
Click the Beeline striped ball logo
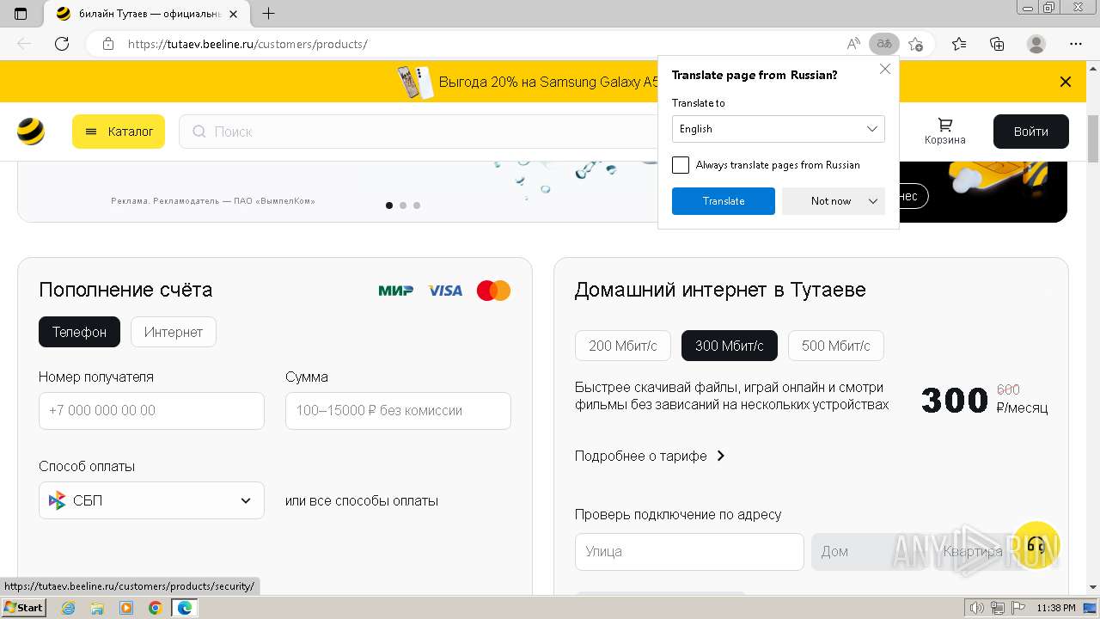point(31,132)
